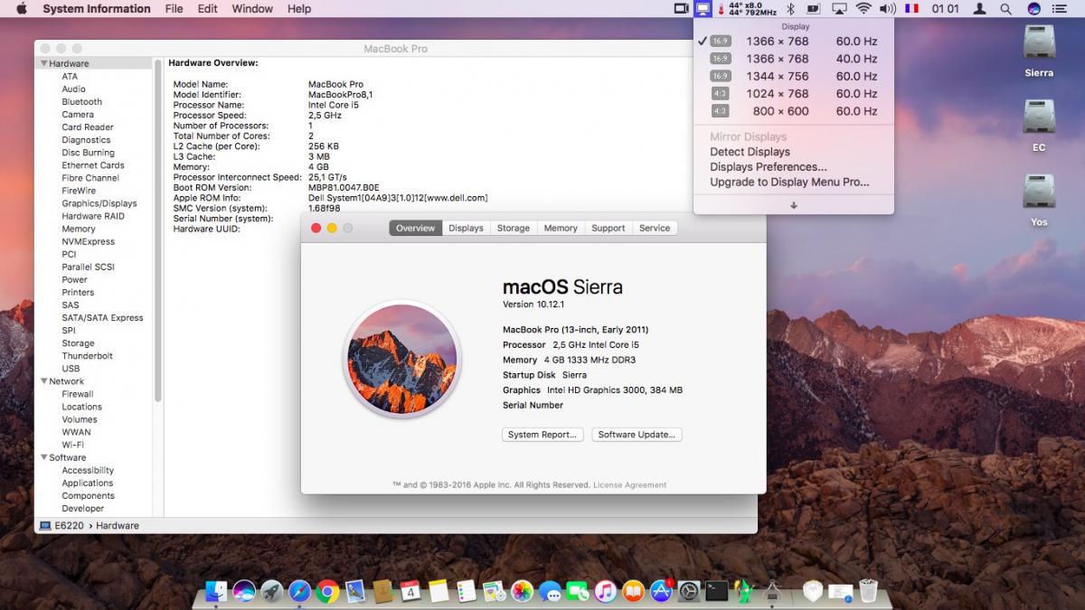Click Displays Preferences… menu entry
Screen dimensions: 1085x610
pyautogui.click(x=768, y=167)
